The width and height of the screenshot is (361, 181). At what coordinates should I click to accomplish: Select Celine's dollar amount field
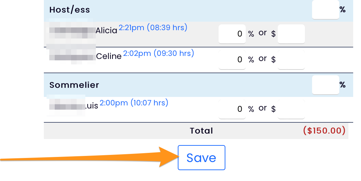click(291, 60)
